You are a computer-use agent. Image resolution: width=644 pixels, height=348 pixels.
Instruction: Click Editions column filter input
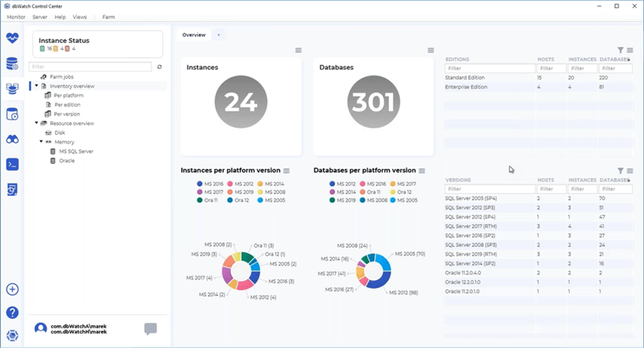pos(490,68)
